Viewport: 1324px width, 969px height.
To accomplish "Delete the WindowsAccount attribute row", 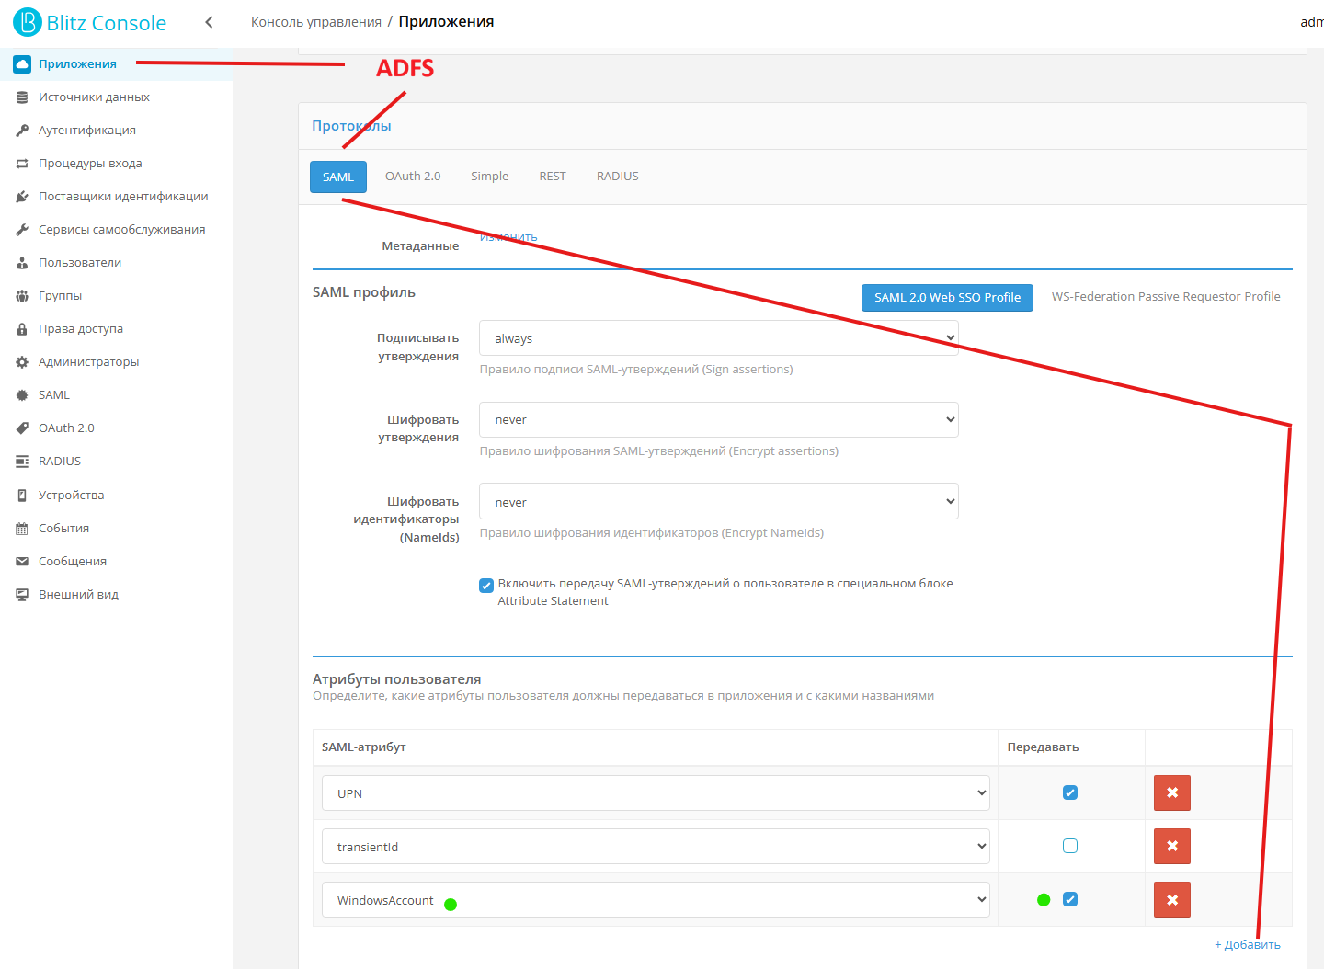I will click(1172, 899).
